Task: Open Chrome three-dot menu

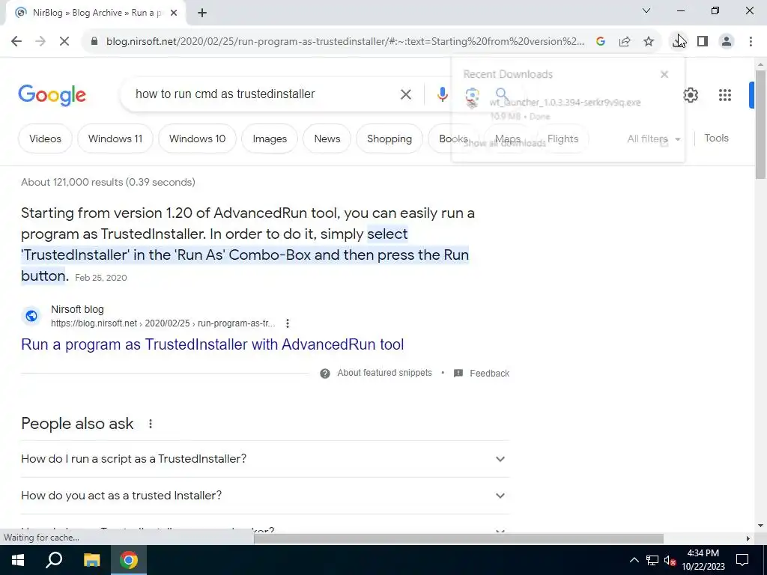Action: tap(751, 41)
